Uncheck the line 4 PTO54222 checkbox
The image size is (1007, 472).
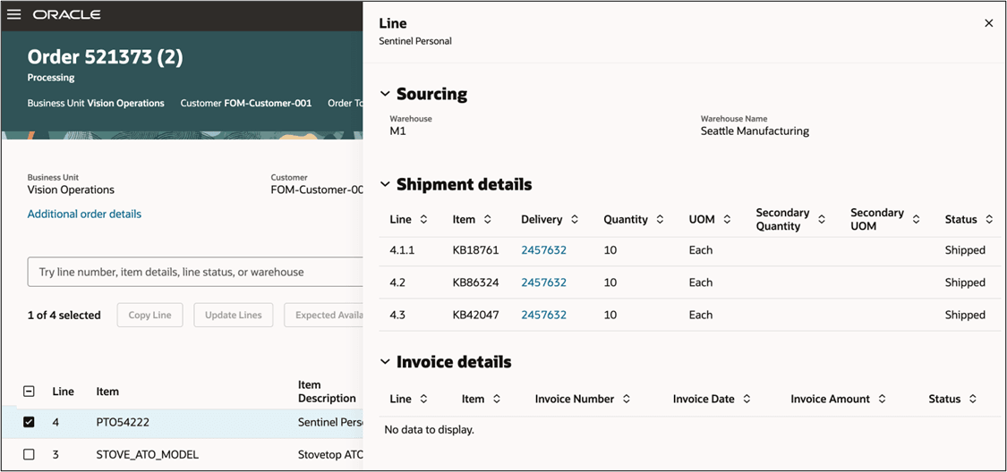click(x=29, y=422)
